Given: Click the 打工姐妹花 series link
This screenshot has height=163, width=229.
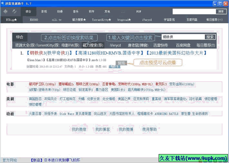Looking at the screenshot, I should [68, 99].
